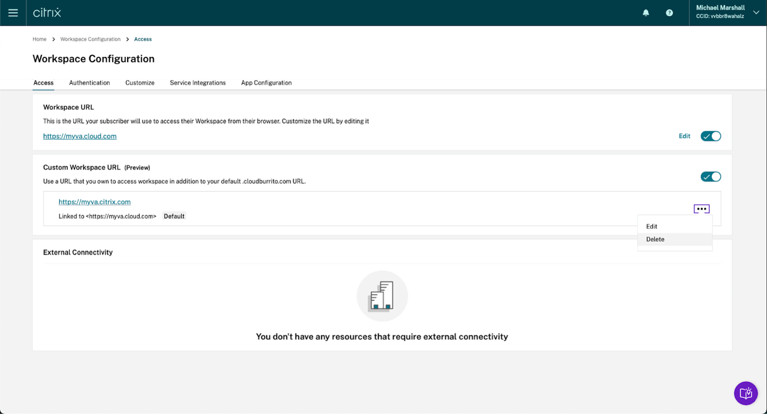Screen dimensions: 767x416
Task: Open the https://myva.cloud.com link
Action: [80, 136]
